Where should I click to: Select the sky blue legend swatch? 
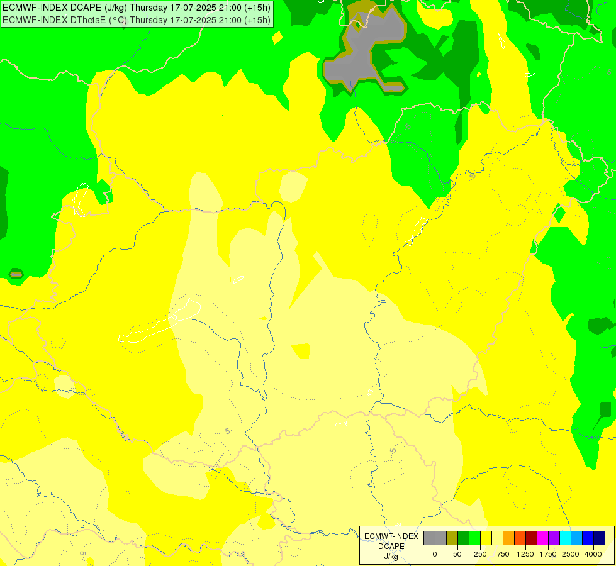[x=577, y=538]
